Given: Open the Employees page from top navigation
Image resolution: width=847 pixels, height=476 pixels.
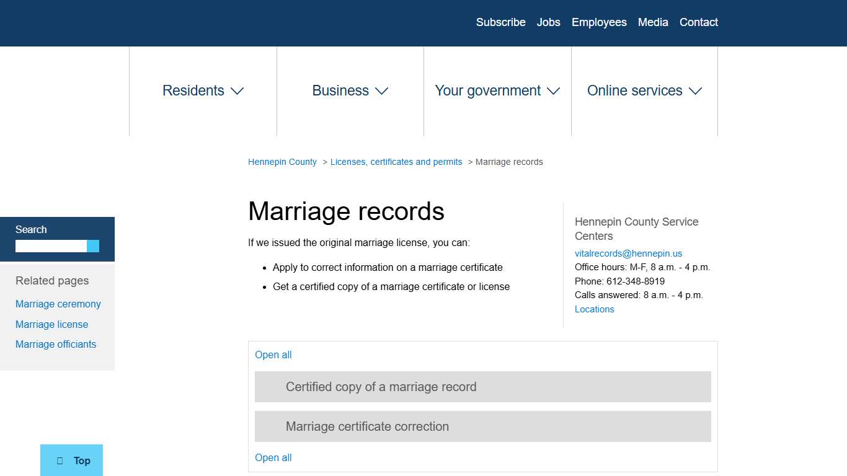Looking at the screenshot, I should tap(599, 22).
